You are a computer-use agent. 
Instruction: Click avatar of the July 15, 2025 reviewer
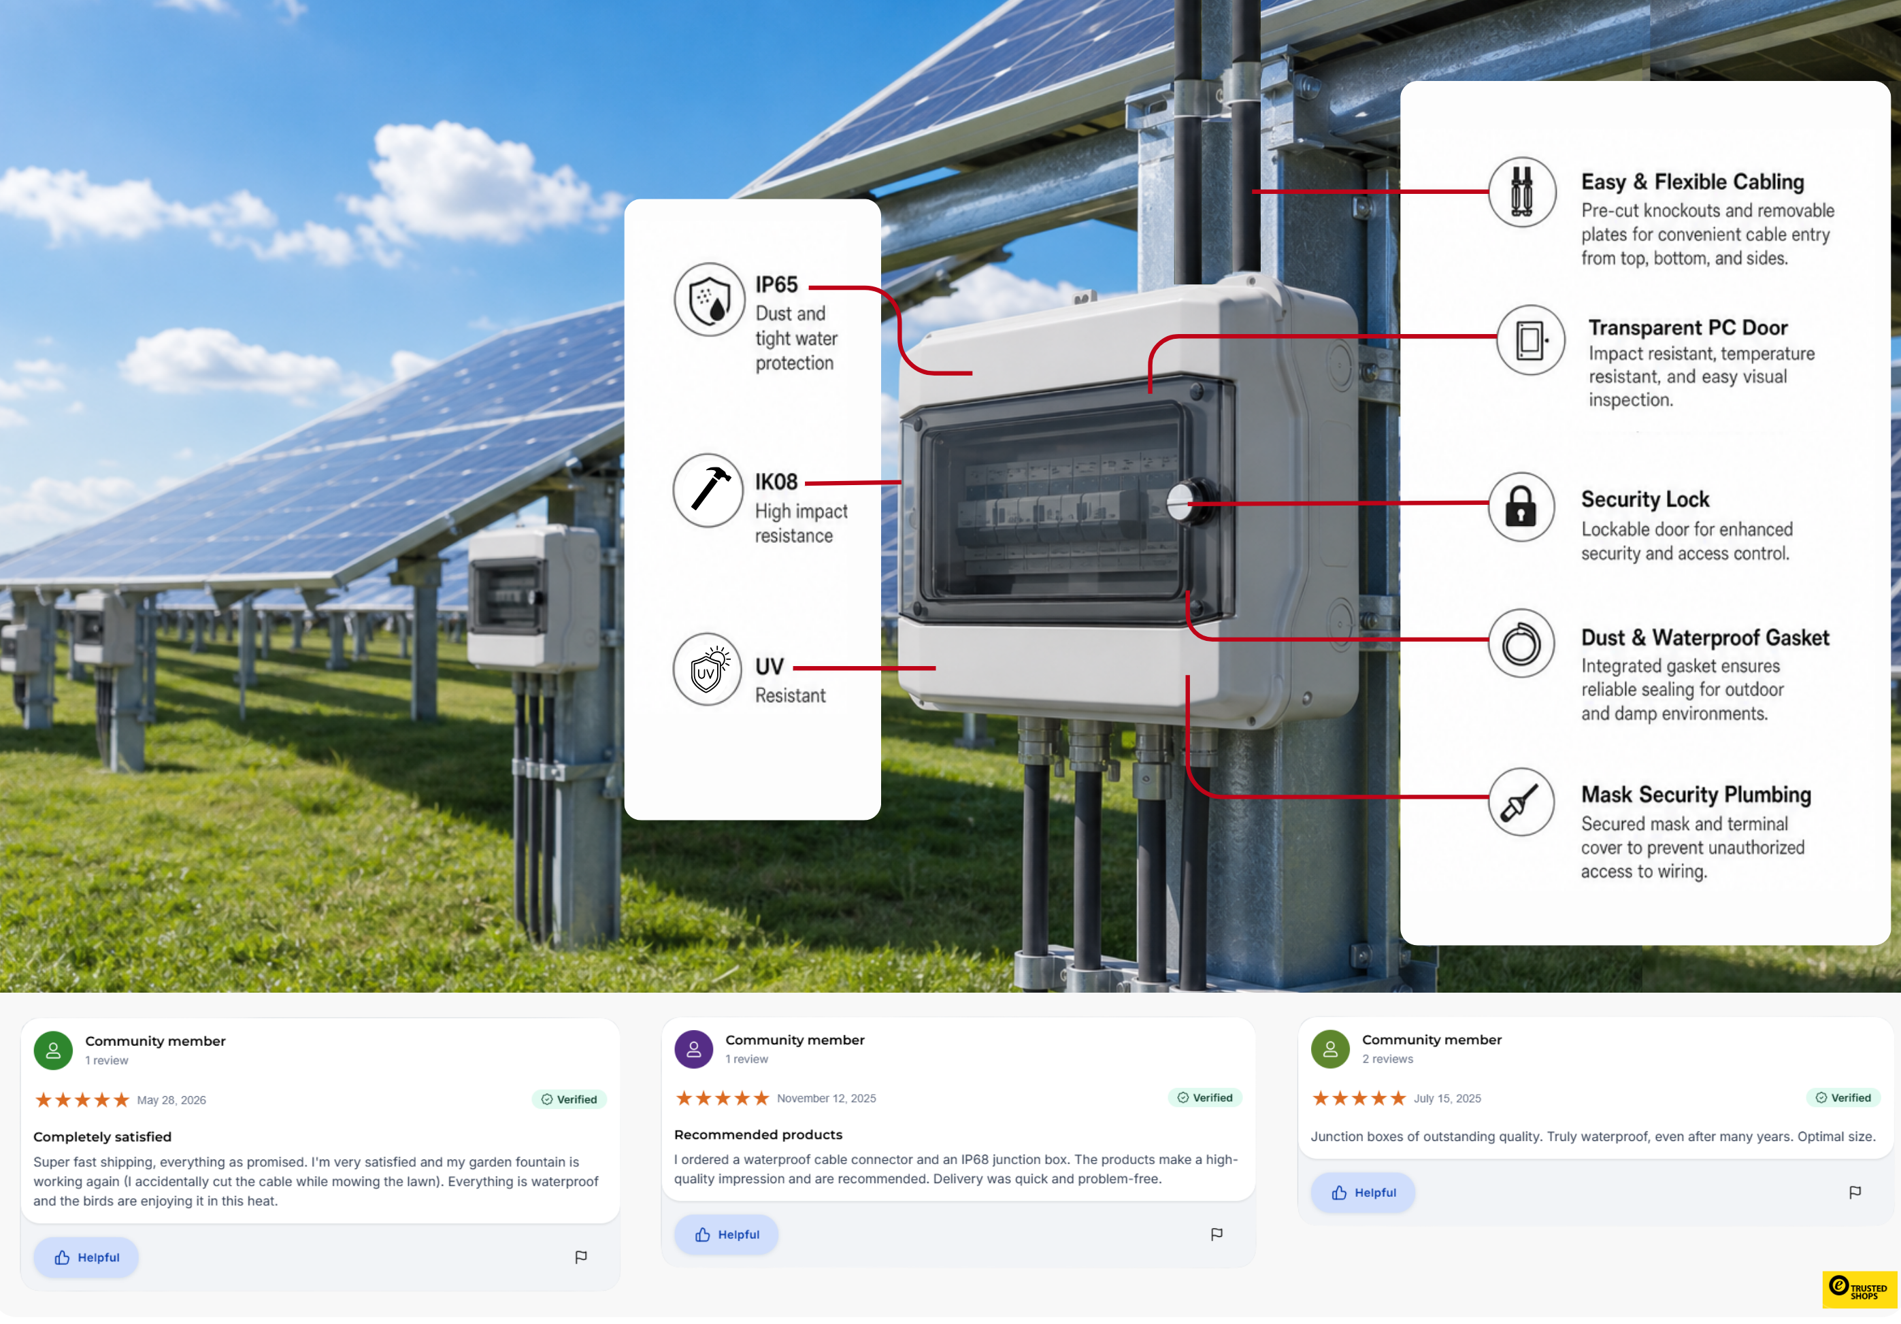click(x=1331, y=1049)
